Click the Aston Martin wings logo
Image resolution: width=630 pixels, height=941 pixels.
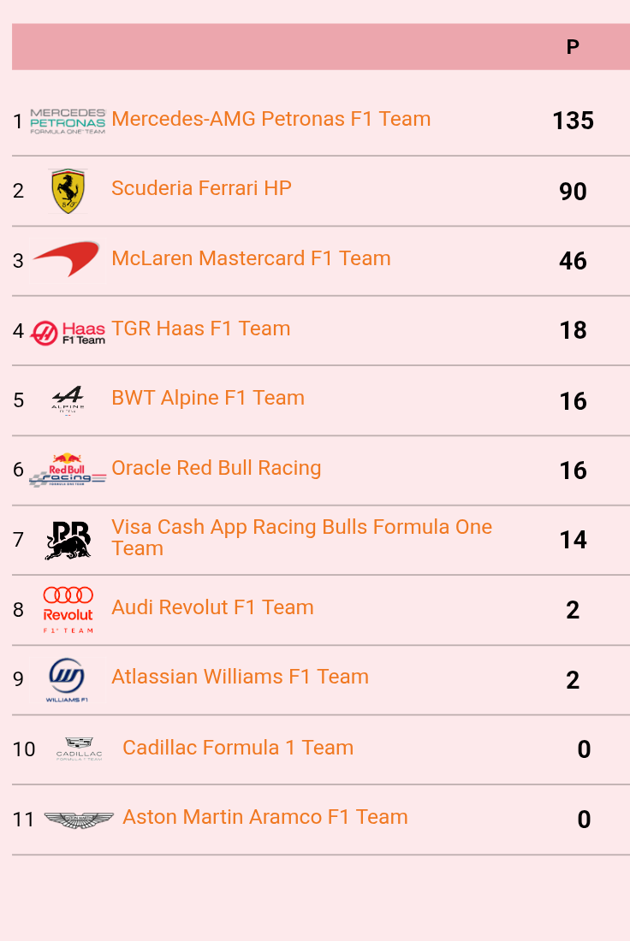(x=79, y=820)
